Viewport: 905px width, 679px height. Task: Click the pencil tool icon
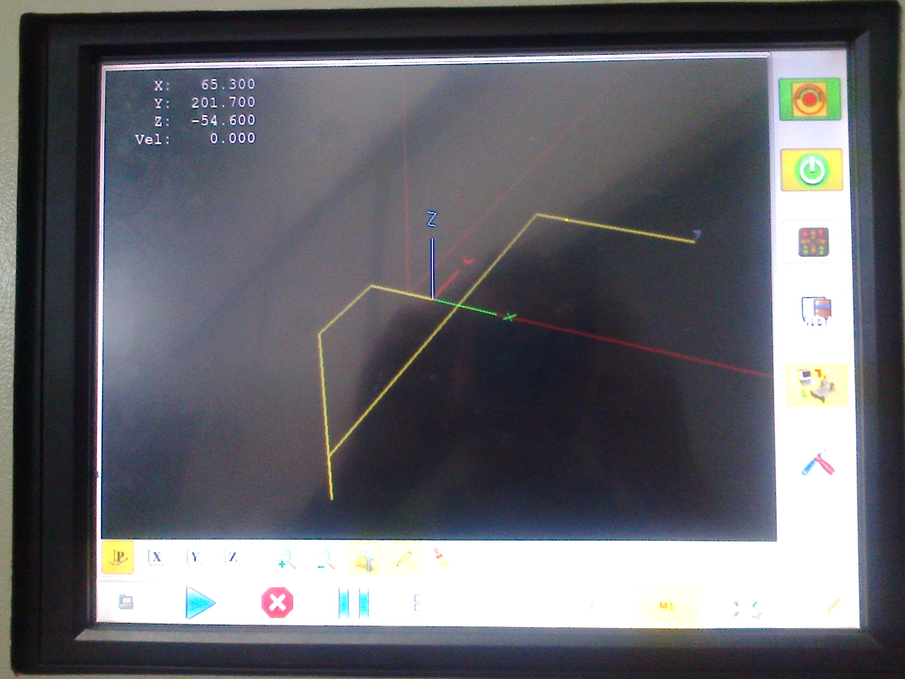(x=404, y=559)
